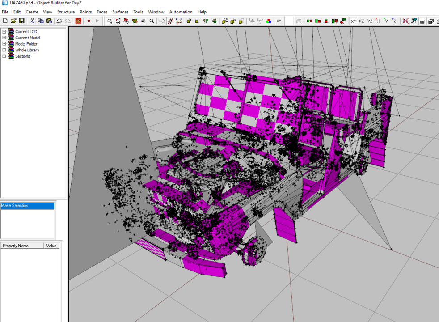439x322 pixels.
Task: Copy selection with the toolbar copy icon
Action: tap(41, 21)
